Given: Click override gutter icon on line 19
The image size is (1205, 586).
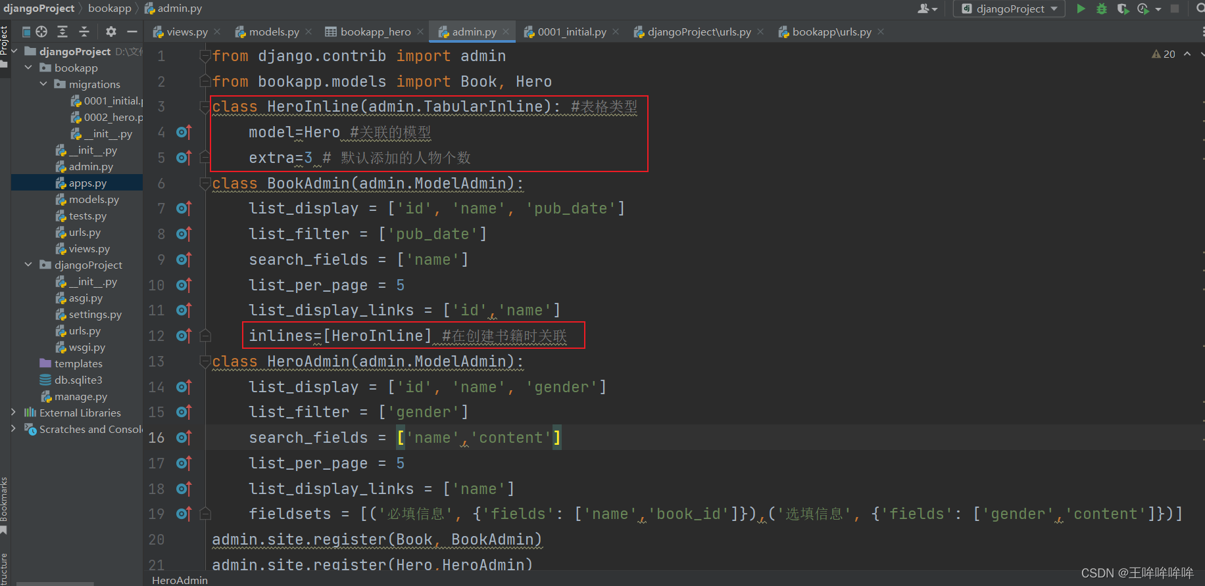Looking at the screenshot, I should tap(184, 514).
